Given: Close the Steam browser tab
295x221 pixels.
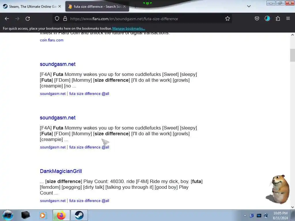Looking at the screenshot, I should (x=60, y=6).
